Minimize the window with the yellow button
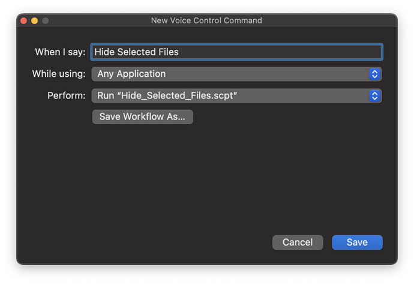The height and width of the screenshot is (284, 414). point(35,20)
